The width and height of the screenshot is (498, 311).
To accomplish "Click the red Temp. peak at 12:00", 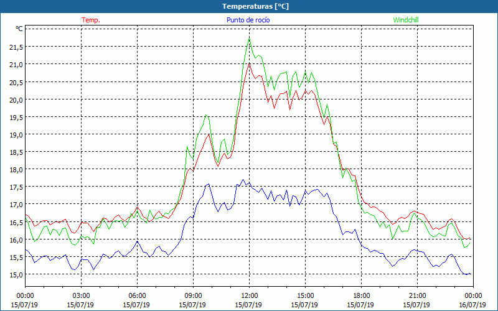I will click(x=250, y=63).
